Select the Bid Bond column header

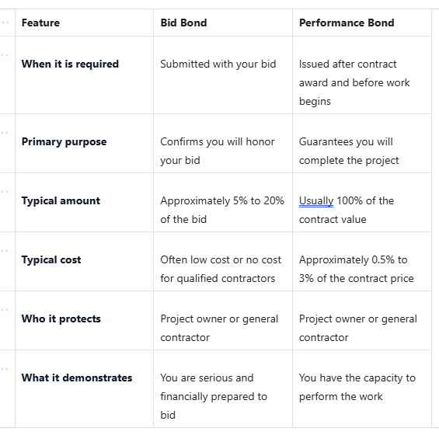(x=223, y=23)
